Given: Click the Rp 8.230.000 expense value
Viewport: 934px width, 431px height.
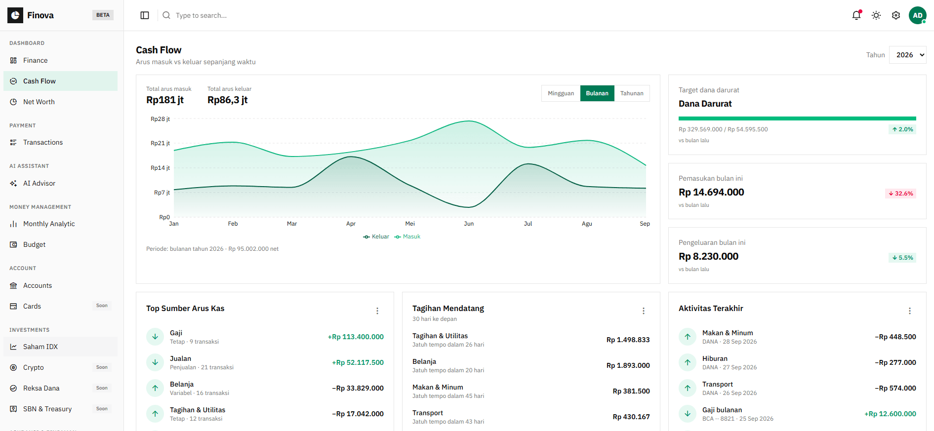Looking at the screenshot, I should pyautogui.click(x=708, y=256).
